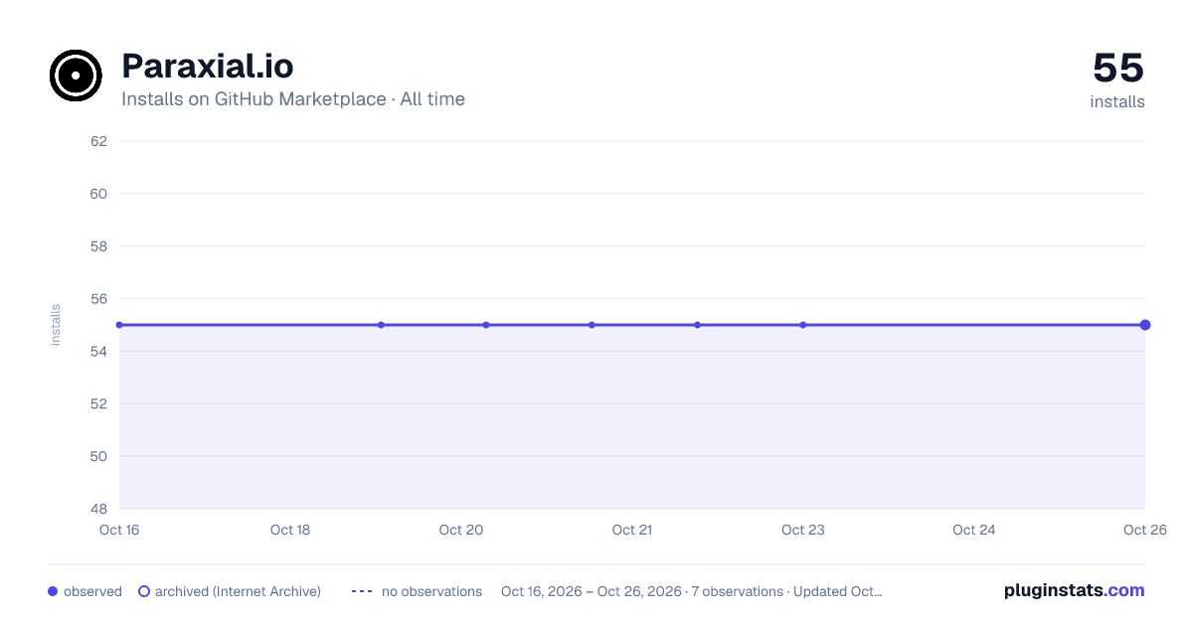Click the "installs" label under the 55 total
This screenshot has width=1193, height=626.
1117,101
